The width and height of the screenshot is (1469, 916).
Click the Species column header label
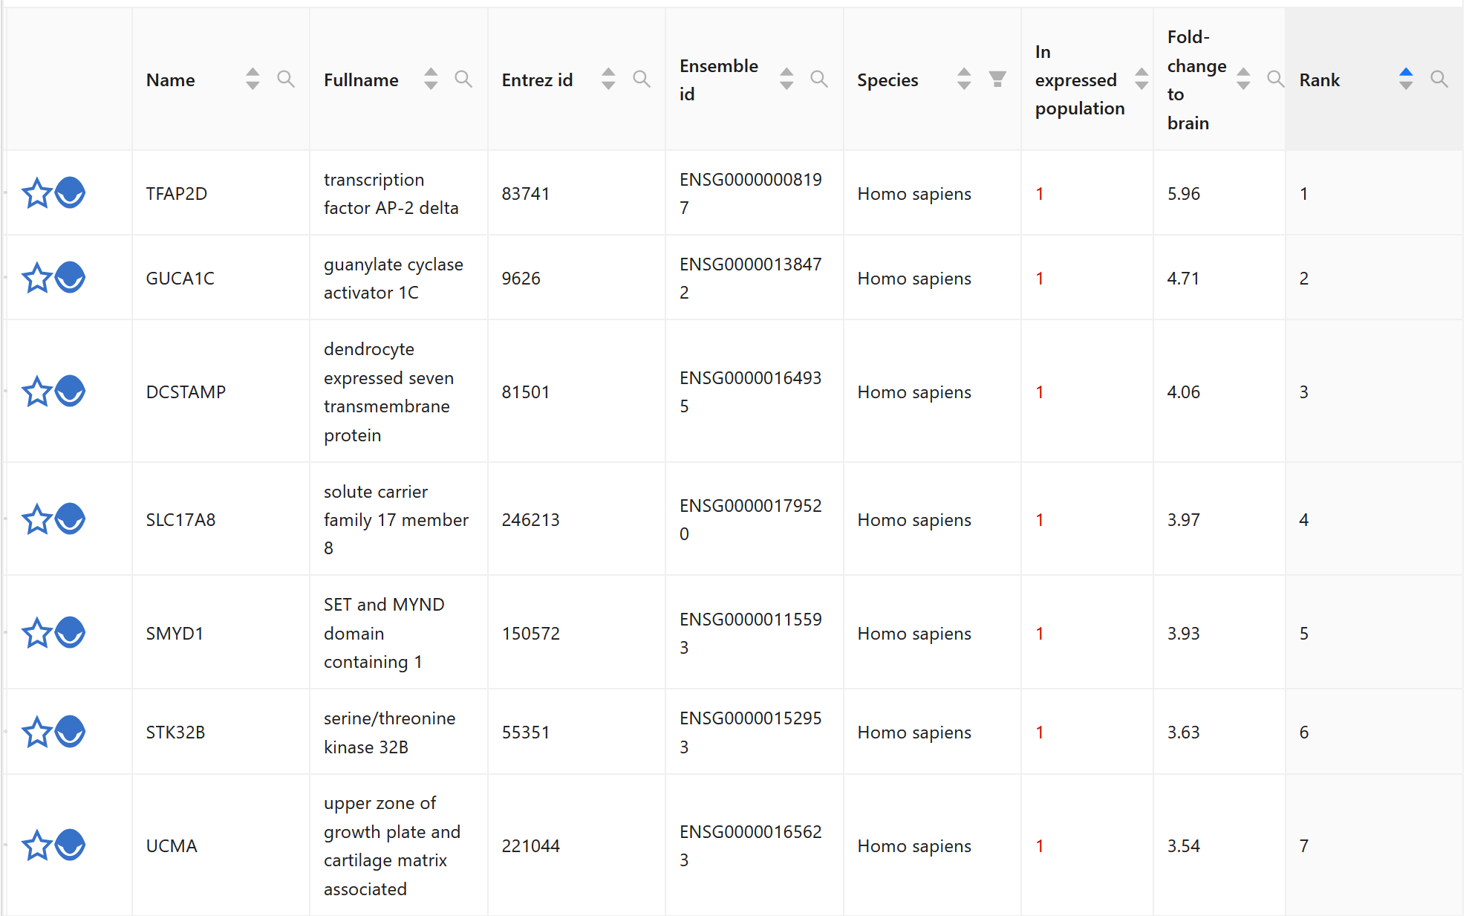[x=887, y=80]
